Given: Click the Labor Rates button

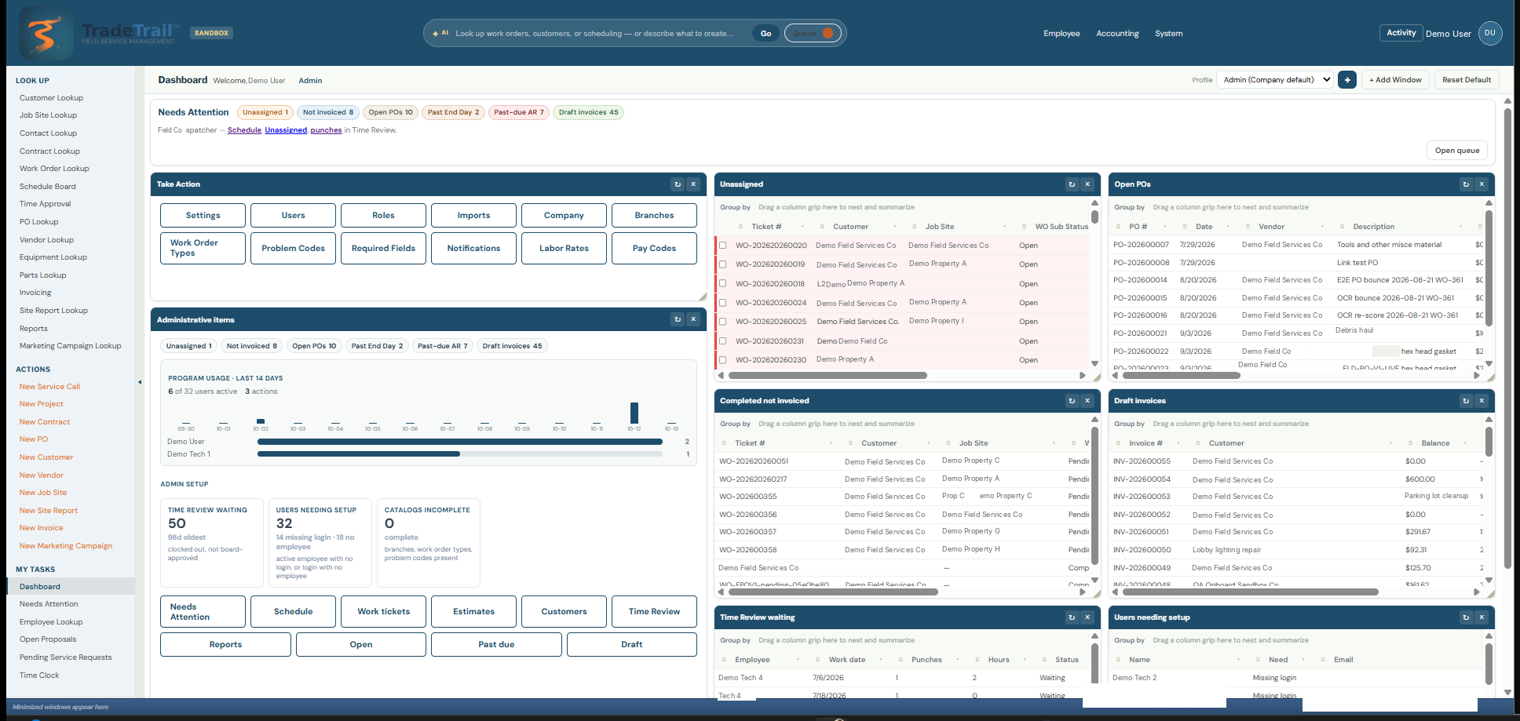Looking at the screenshot, I should 564,248.
